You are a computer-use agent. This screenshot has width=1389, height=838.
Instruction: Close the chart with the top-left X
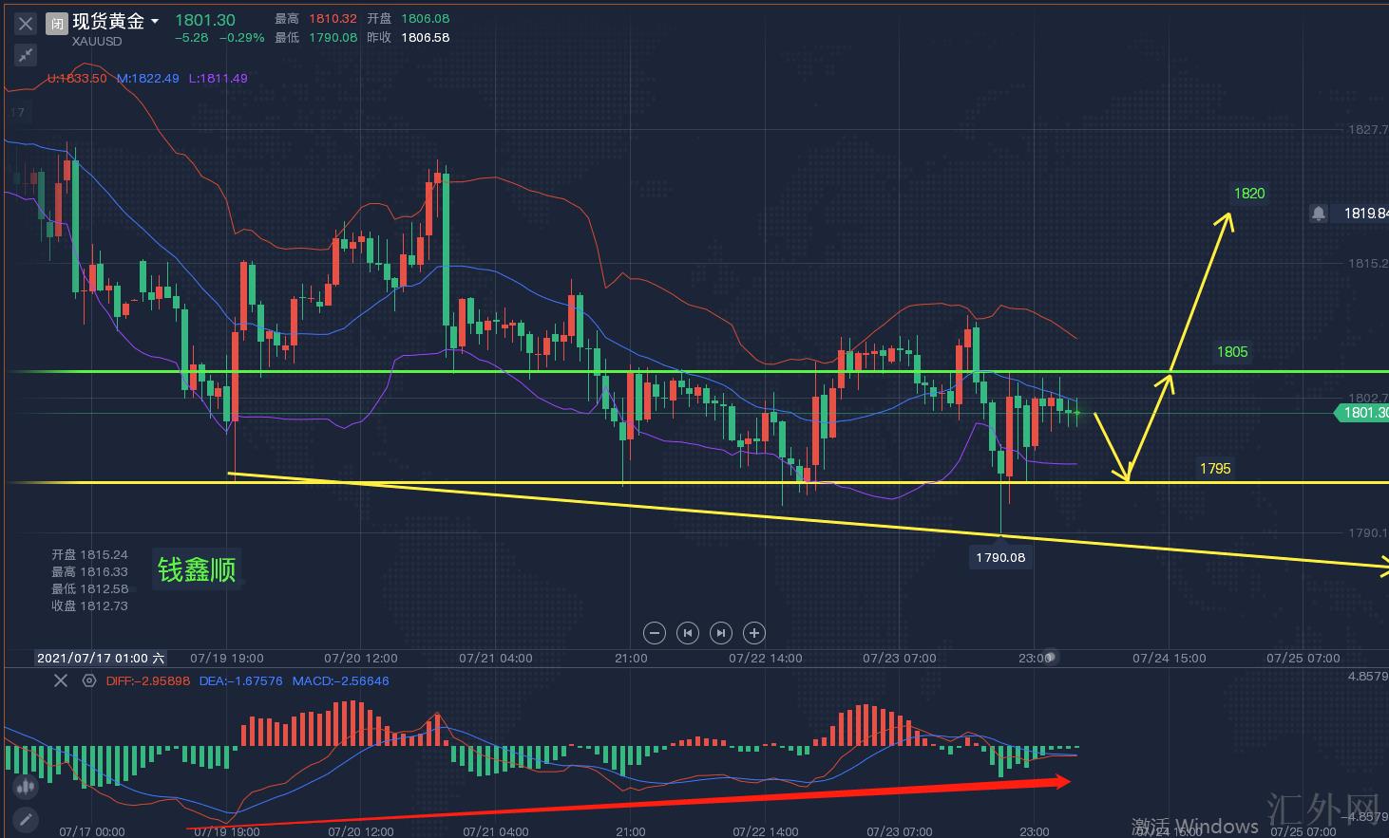(x=26, y=25)
